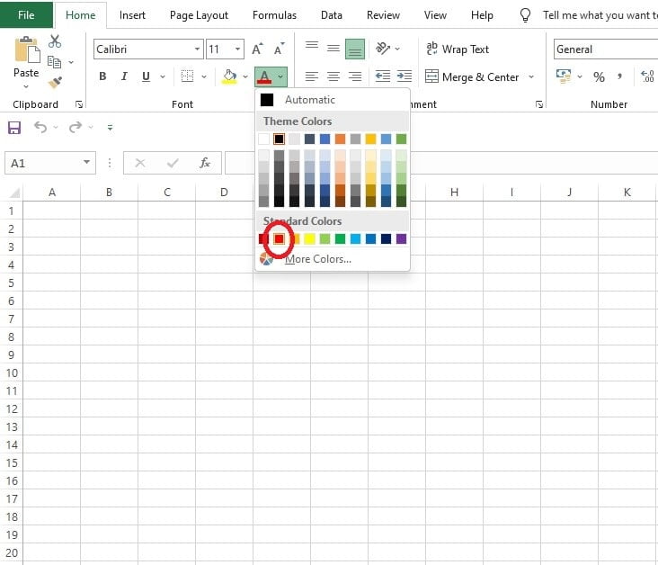Open the font name Calibri dropdown
This screenshot has width=658, height=565.
tap(197, 49)
